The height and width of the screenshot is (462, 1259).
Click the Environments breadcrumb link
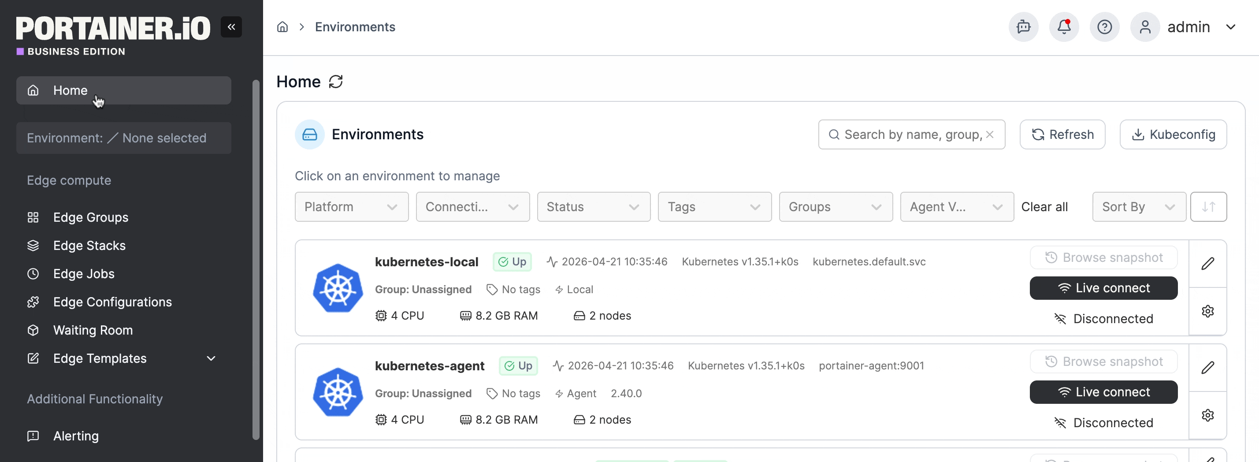pos(355,27)
